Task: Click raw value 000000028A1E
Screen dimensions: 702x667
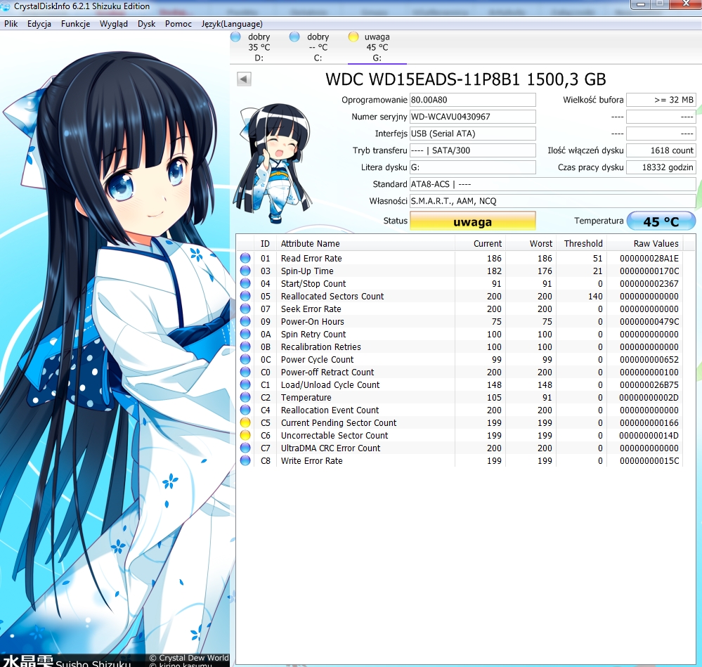Action: point(649,258)
